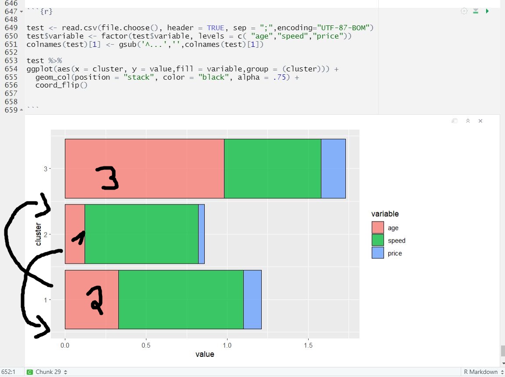Click 'file.choose()' in the code
The width and height of the screenshot is (505, 377).
tap(129, 28)
